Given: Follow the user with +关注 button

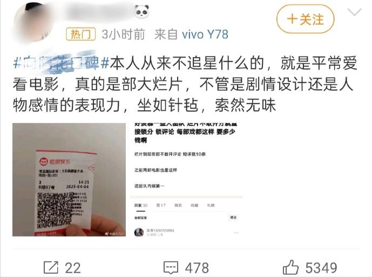Looking at the screenshot, I should pos(306,19).
